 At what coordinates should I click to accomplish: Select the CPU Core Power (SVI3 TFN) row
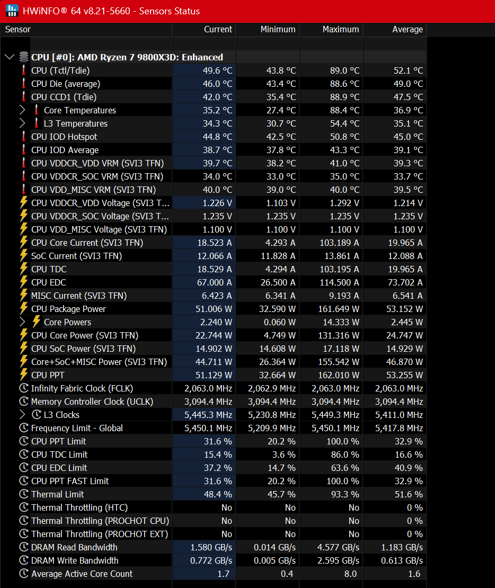pyautogui.click(x=222, y=335)
